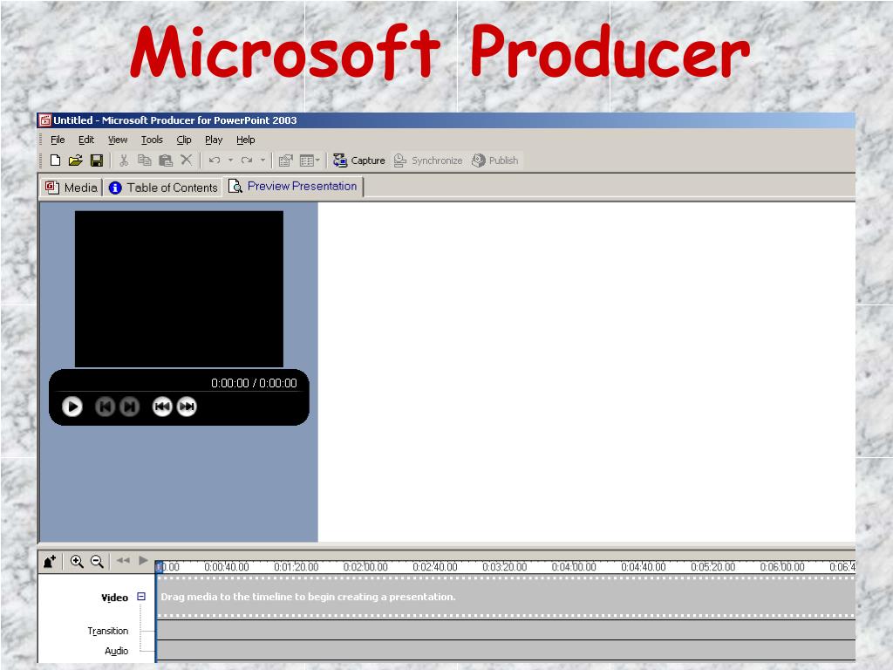
Task: Click the Redo arrow icon
Action: [247, 161]
